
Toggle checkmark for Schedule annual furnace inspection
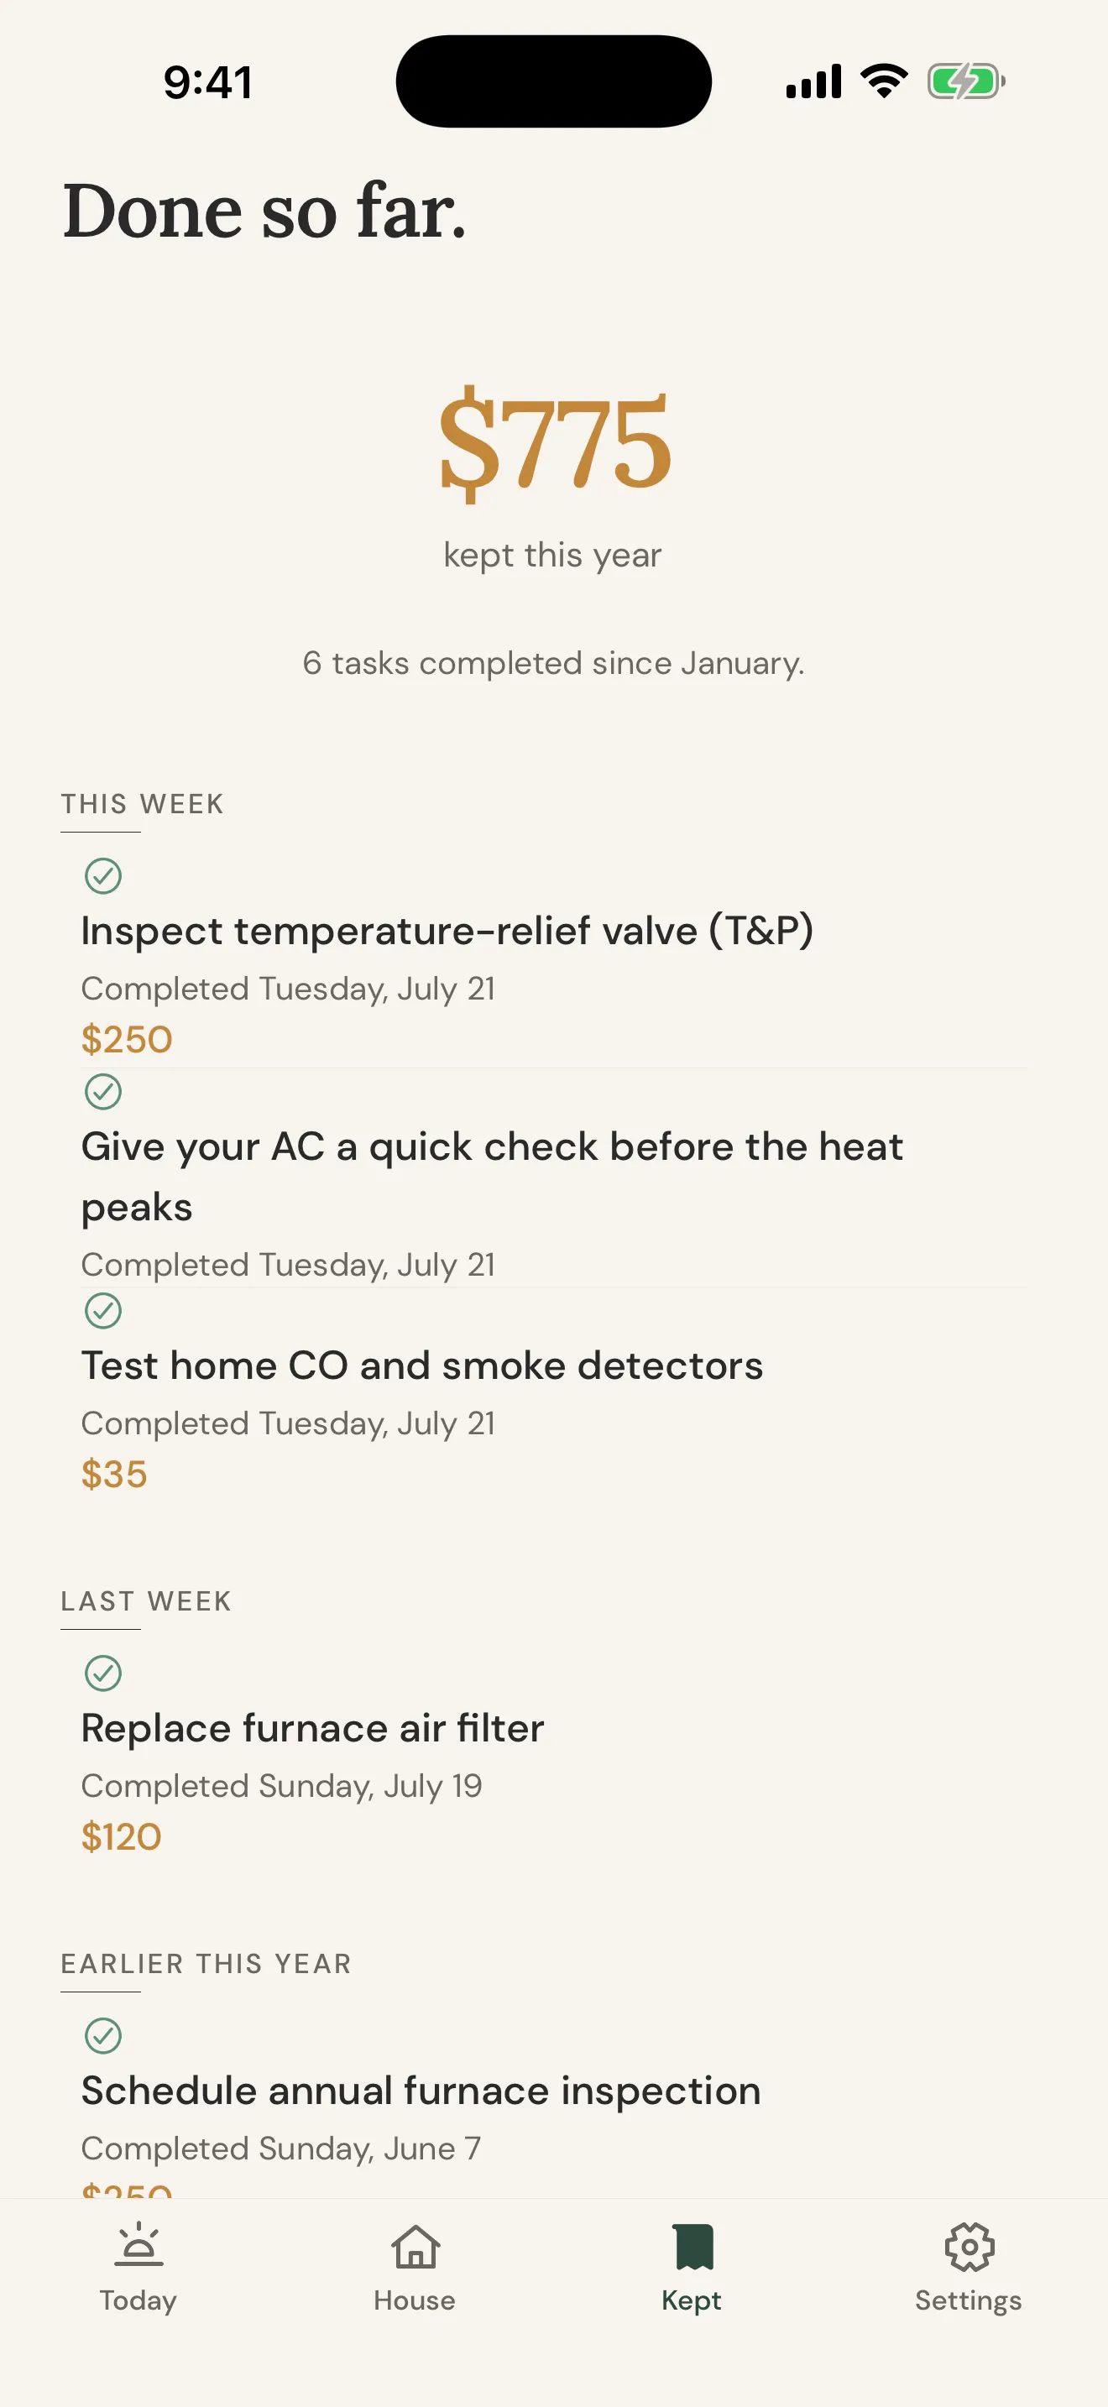(102, 2035)
